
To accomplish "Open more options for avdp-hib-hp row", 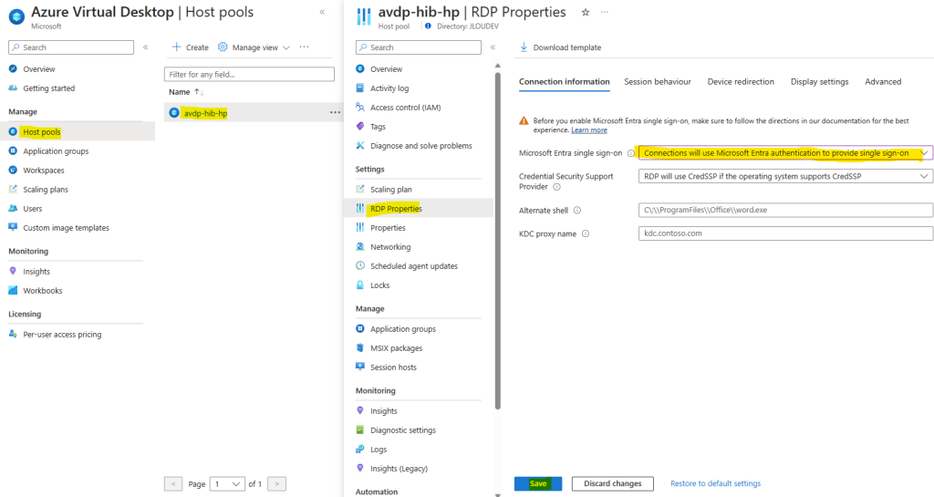I will [336, 112].
